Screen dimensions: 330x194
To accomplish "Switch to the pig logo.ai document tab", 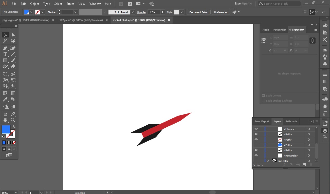I will pyautogui.click(x=26, y=20).
